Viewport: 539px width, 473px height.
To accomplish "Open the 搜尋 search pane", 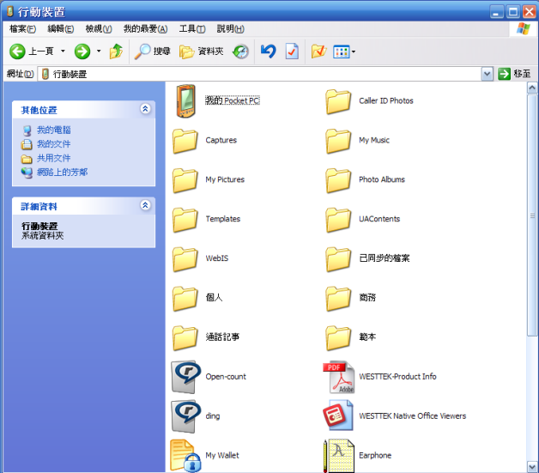I will 152,52.
